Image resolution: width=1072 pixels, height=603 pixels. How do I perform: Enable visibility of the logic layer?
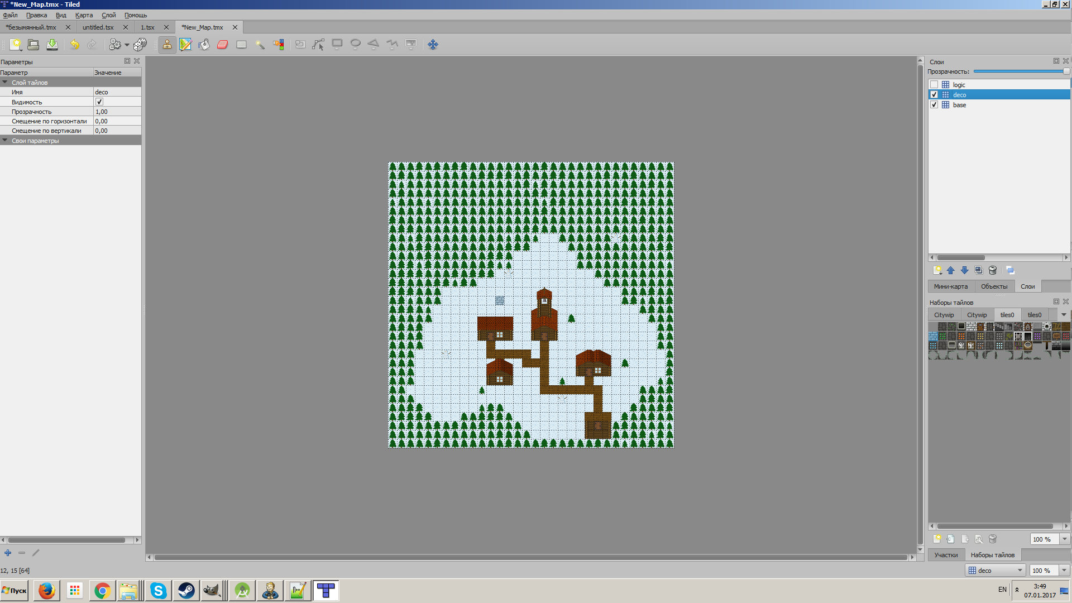tap(934, 85)
